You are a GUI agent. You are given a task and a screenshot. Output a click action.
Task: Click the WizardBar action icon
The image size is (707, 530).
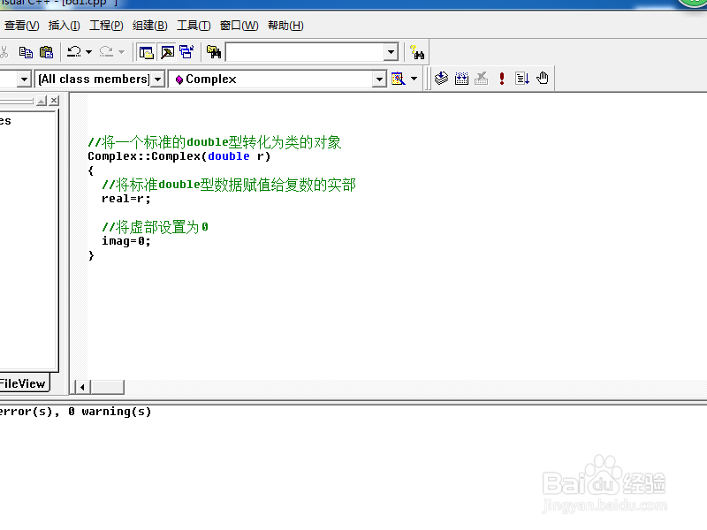[399, 79]
